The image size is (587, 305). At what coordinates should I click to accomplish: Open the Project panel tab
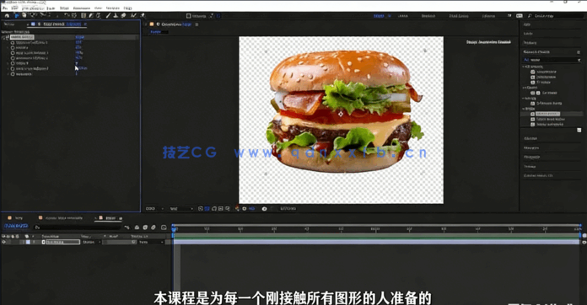click(9, 24)
